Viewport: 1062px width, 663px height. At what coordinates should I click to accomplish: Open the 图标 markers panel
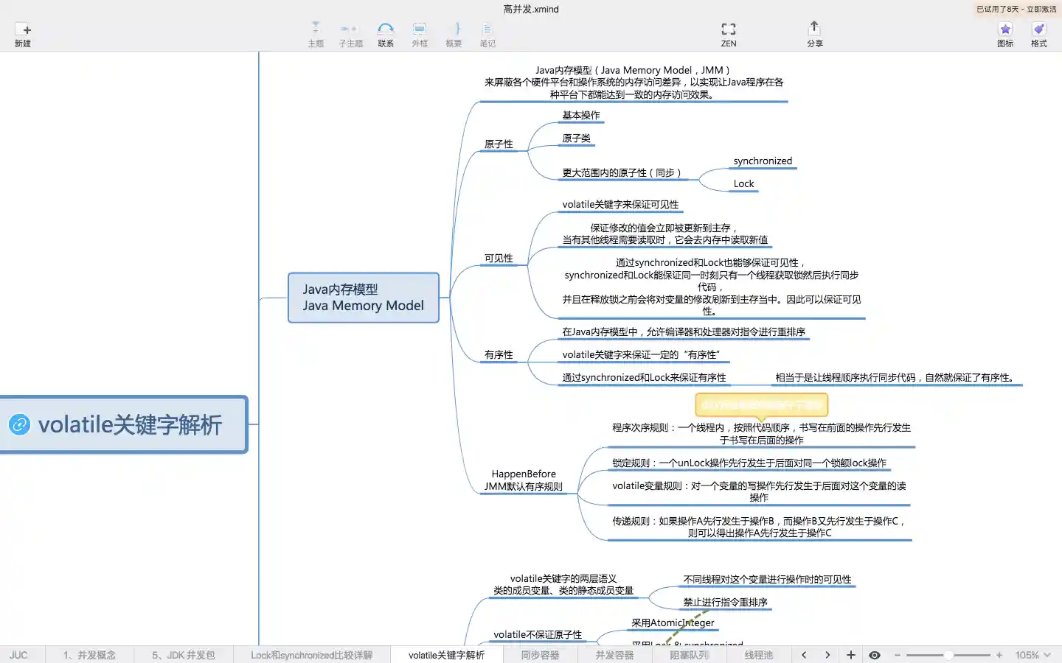click(x=1004, y=29)
